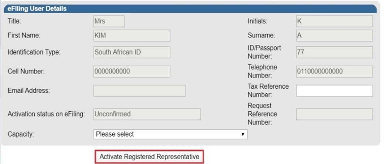Click the Request Reference Number field
Image resolution: width=384 pixels, height=164 pixels.
click(x=334, y=114)
